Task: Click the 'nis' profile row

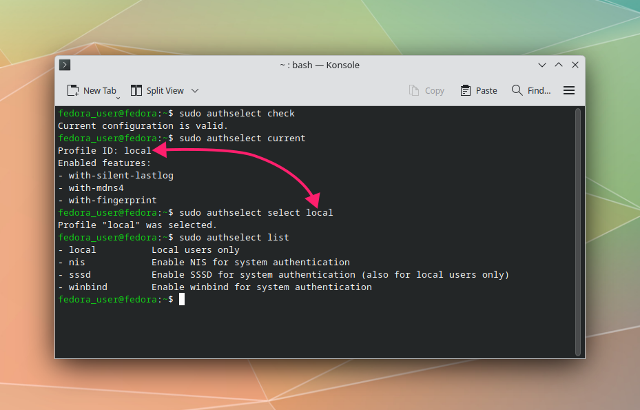Action: coord(204,262)
